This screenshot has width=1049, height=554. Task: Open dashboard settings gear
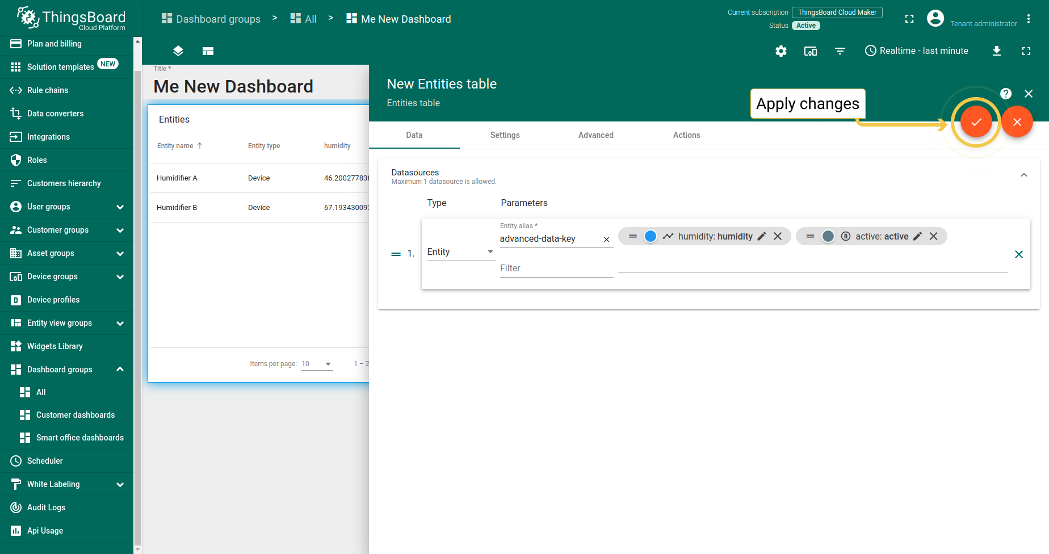click(781, 51)
